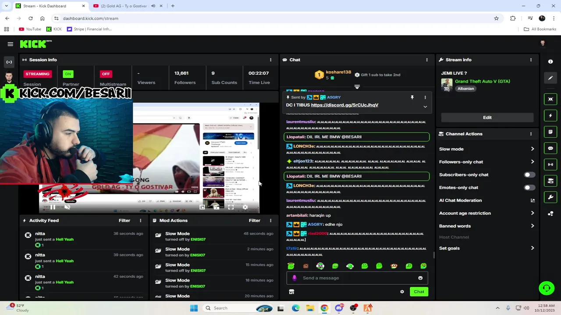
Task: Click the note widget icon in right sidebar
Action: coord(550,132)
